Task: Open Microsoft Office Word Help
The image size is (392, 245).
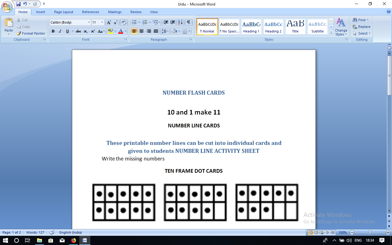Action: 389,12
